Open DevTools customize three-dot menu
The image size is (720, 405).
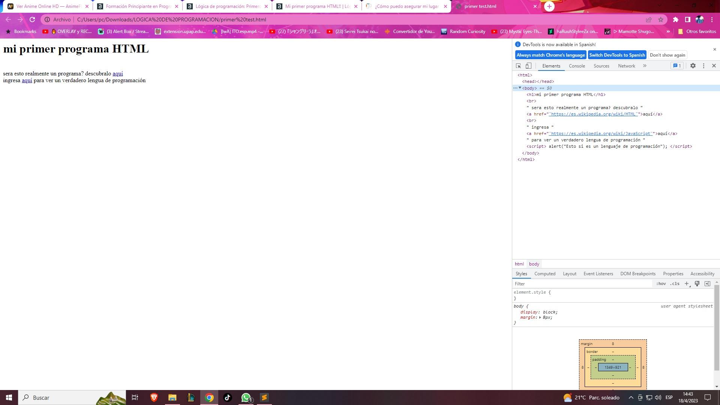point(703,66)
